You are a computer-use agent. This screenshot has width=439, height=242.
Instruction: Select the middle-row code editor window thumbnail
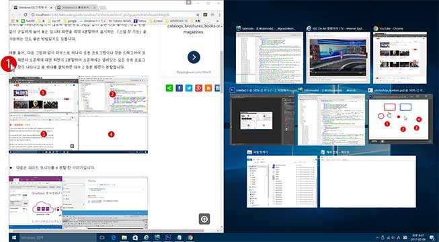[331, 119]
